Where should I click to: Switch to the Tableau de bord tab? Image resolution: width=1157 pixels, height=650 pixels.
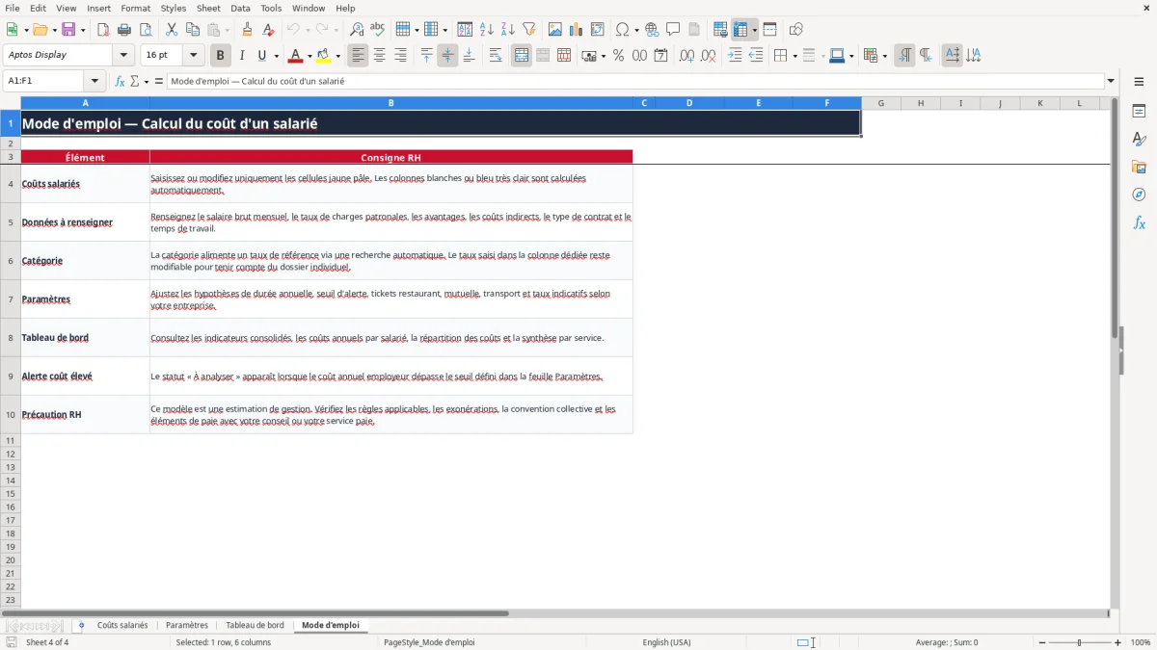coord(255,625)
